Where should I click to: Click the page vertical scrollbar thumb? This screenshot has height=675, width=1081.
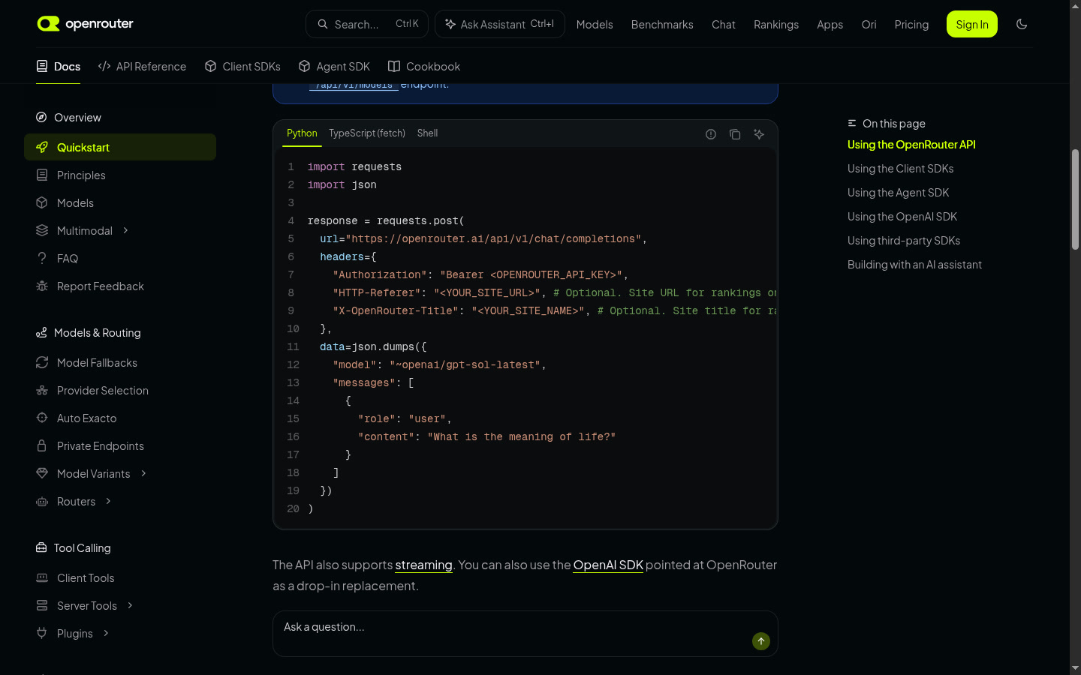pos(1075,199)
